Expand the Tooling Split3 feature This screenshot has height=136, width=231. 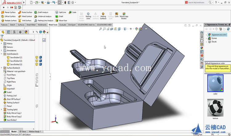pos(2,109)
